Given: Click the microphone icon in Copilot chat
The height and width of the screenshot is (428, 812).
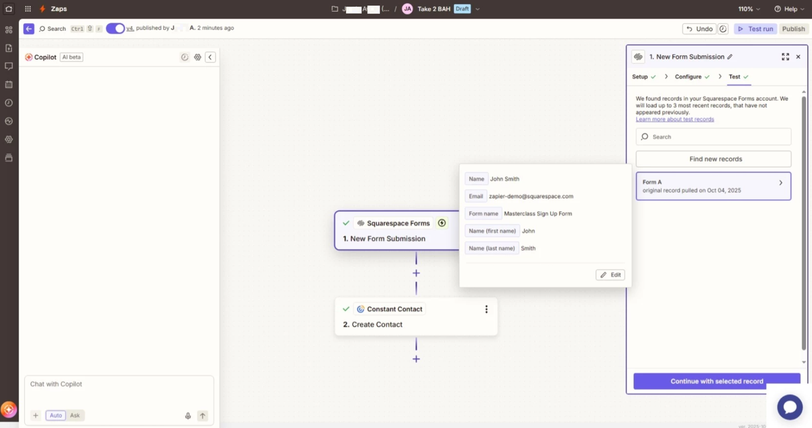Looking at the screenshot, I should (188, 416).
